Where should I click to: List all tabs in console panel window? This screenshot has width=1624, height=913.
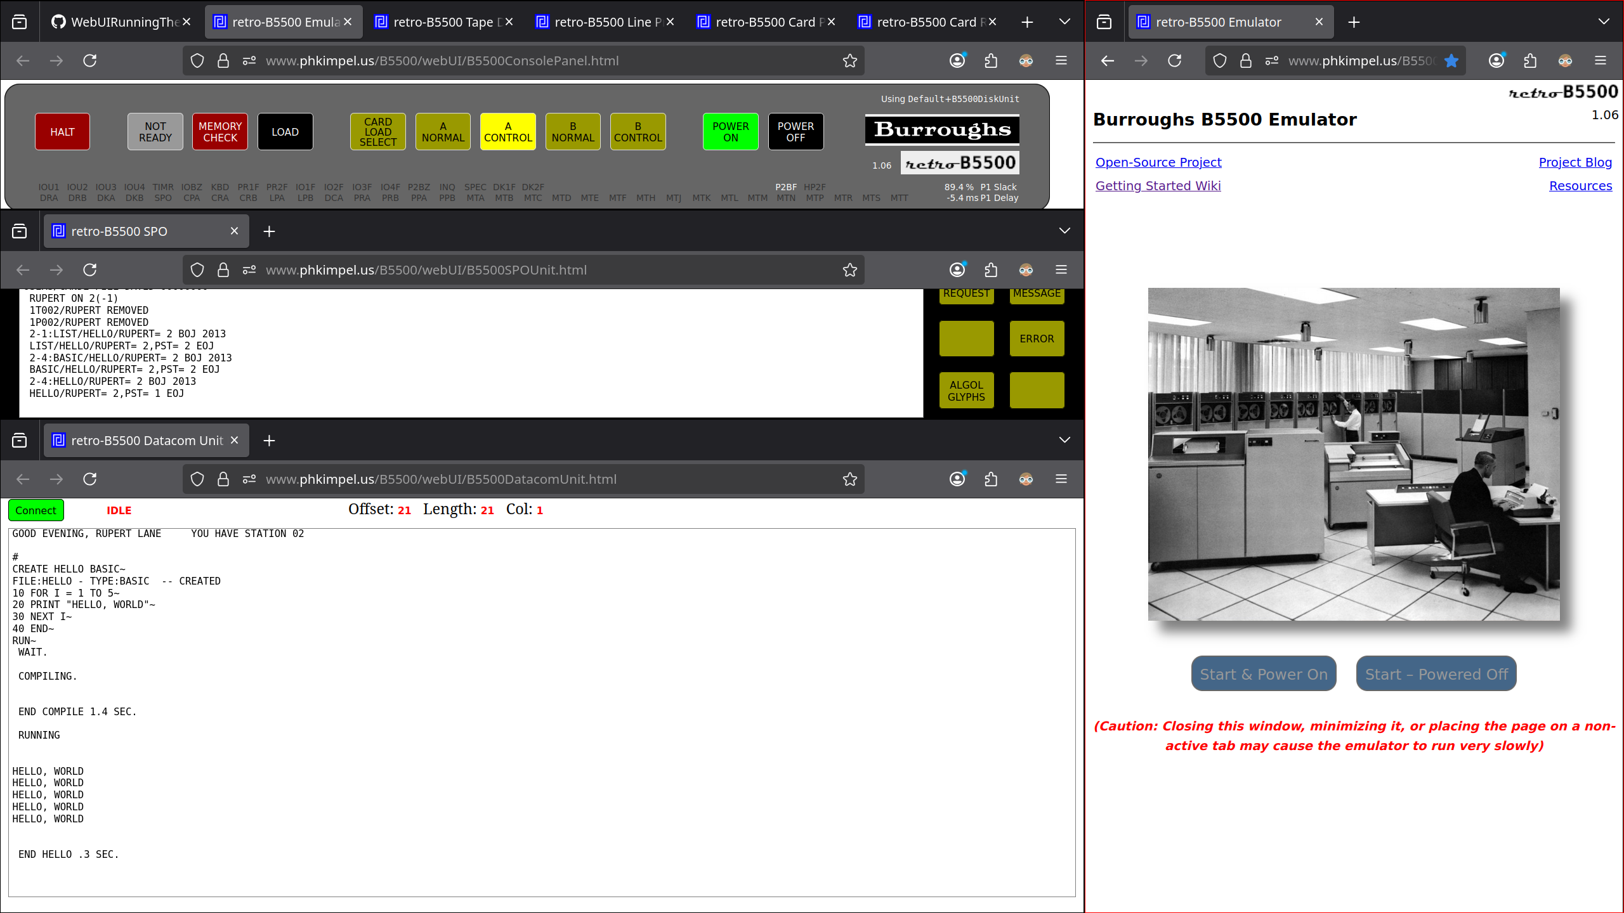tap(1064, 22)
